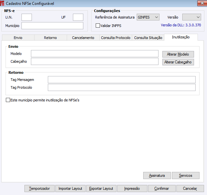The height and width of the screenshot is (195, 207).
Task: Open Referência de Assinatura dropdown
Action: click(148, 17)
